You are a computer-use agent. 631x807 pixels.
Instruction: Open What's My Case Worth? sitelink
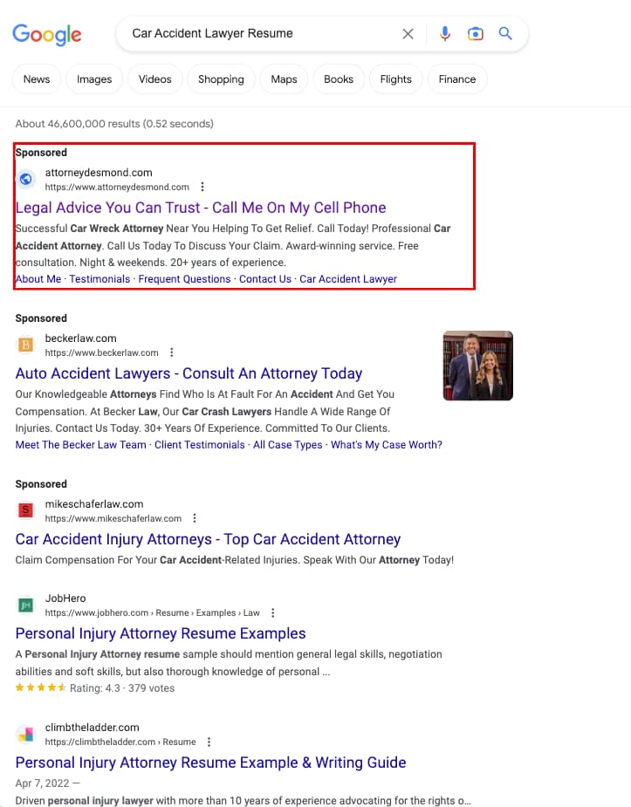387,445
